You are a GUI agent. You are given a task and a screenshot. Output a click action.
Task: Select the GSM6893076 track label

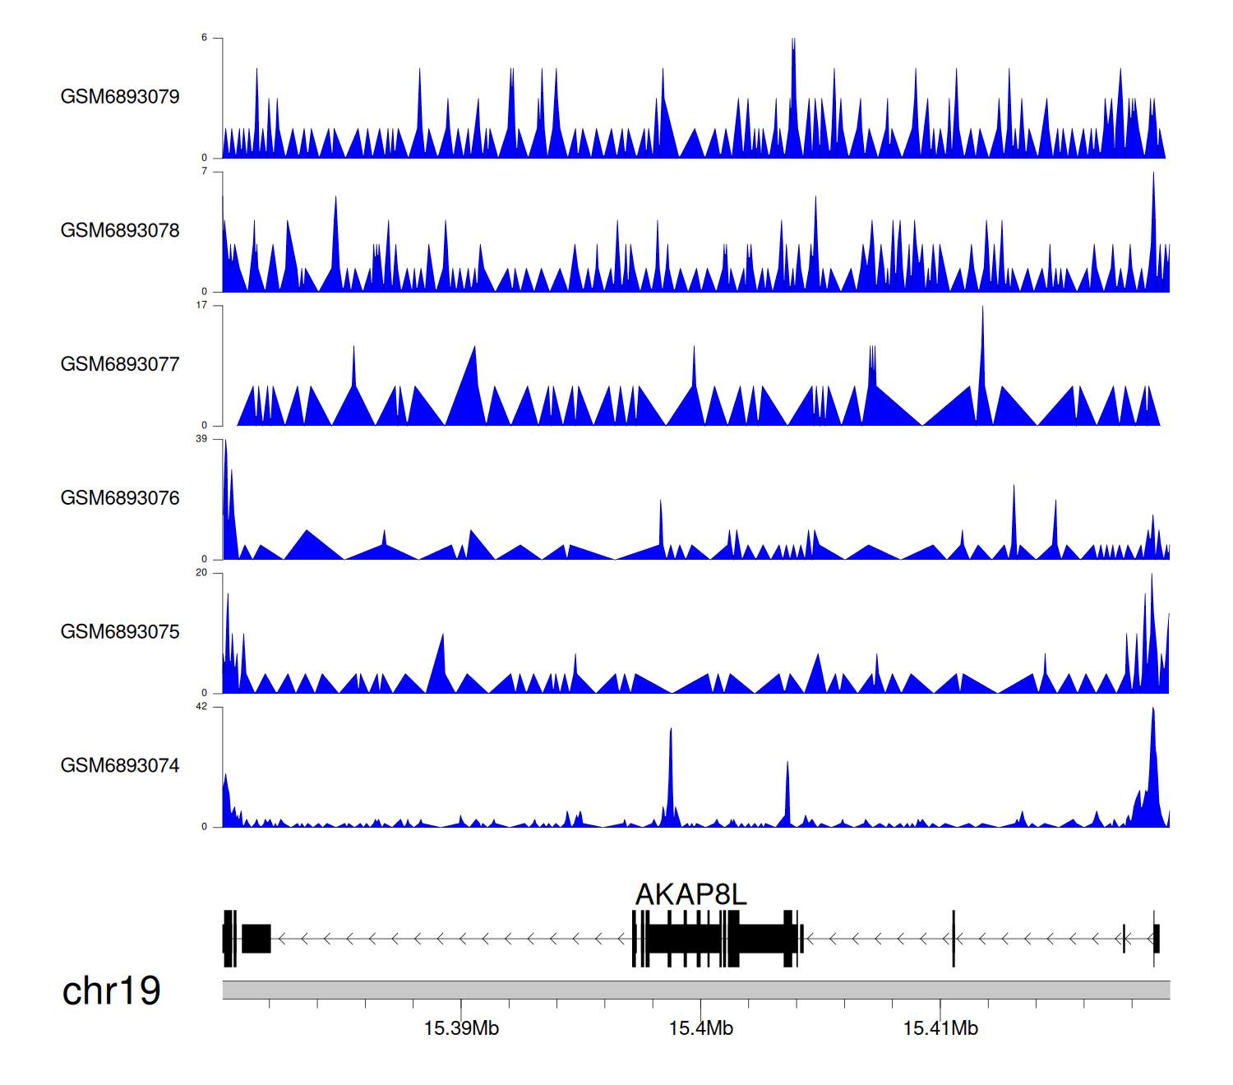pos(120,498)
